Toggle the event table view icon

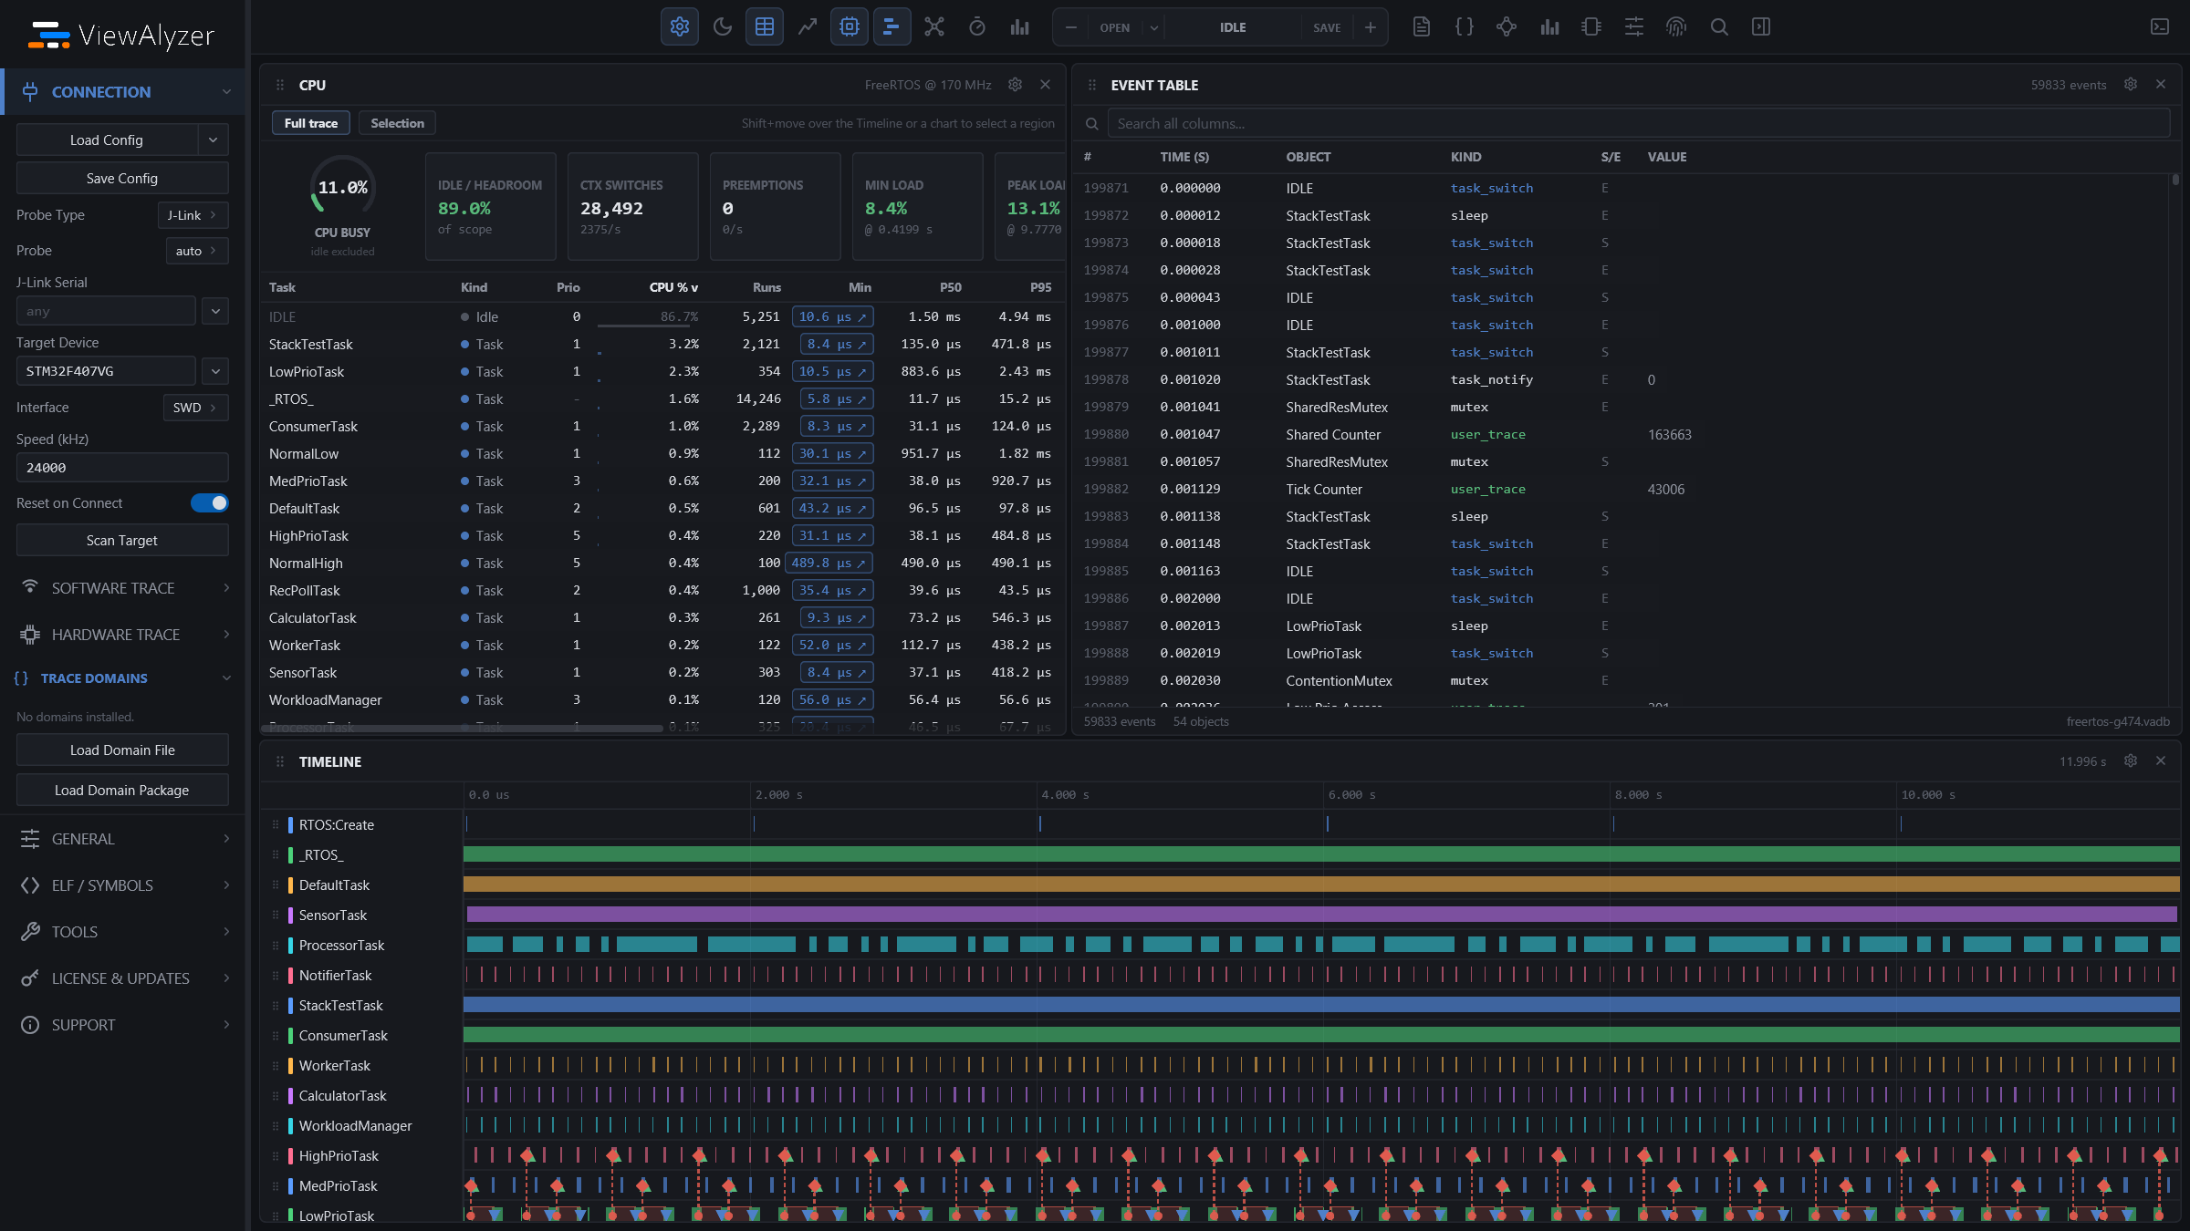point(765,27)
